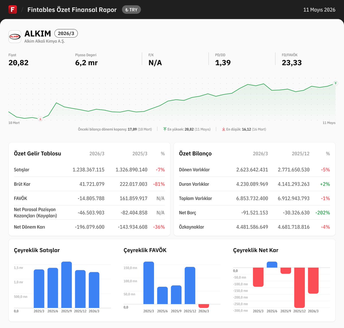This screenshot has height=328, width=344.
Task: Click the red down-arrow beside En düşük
Action: coord(224,129)
